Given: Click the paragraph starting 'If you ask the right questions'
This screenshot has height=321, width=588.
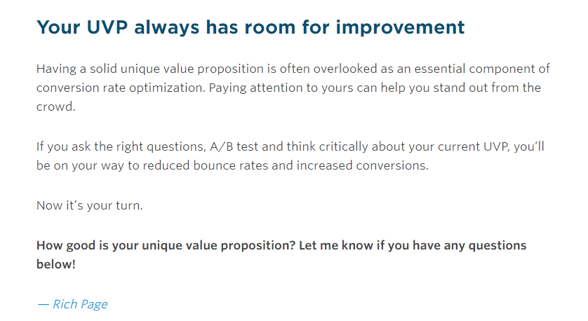Looking at the screenshot, I should click(x=290, y=156).
